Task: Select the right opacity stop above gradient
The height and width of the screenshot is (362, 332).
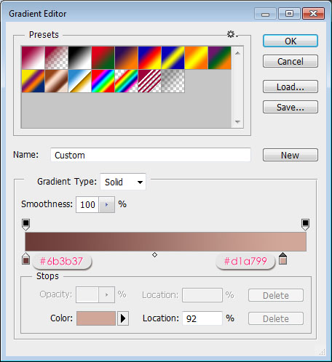Action: click(305, 225)
